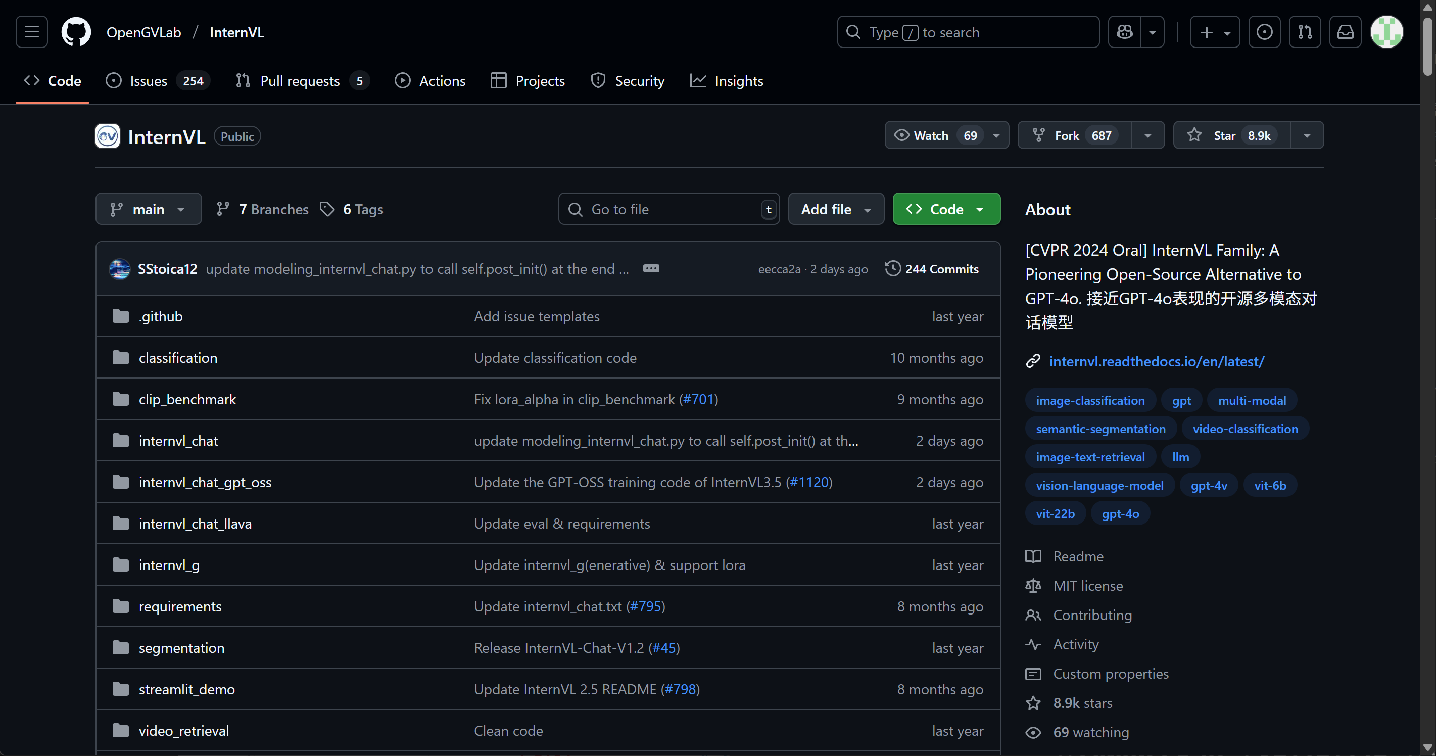Open the notifications inbox icon
Screen dimensions: 1436x756
click(1345, 32)
